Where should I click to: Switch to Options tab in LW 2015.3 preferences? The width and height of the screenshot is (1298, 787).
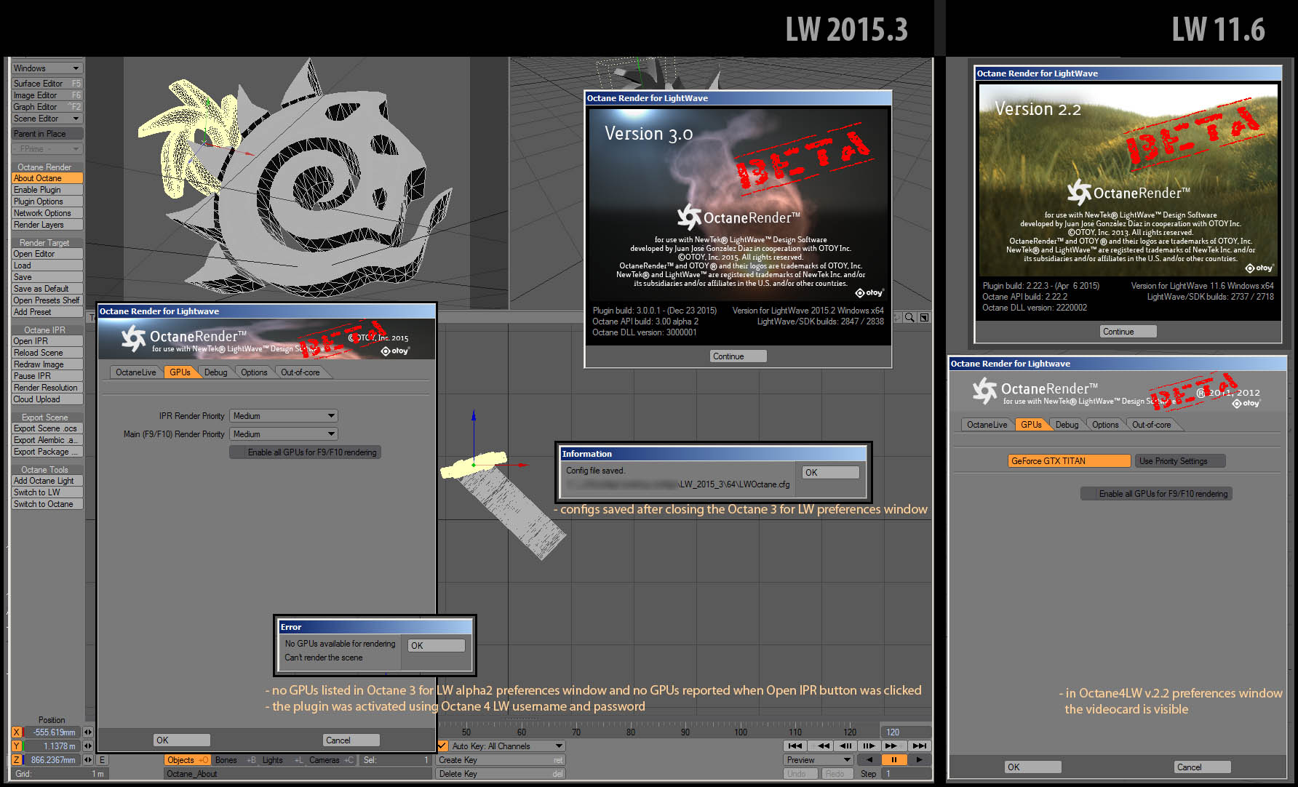pyautogui.click(x=254, y=372)
